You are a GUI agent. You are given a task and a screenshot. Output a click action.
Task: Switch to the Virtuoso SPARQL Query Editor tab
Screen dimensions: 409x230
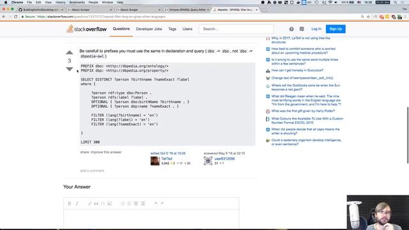point(187,10)
